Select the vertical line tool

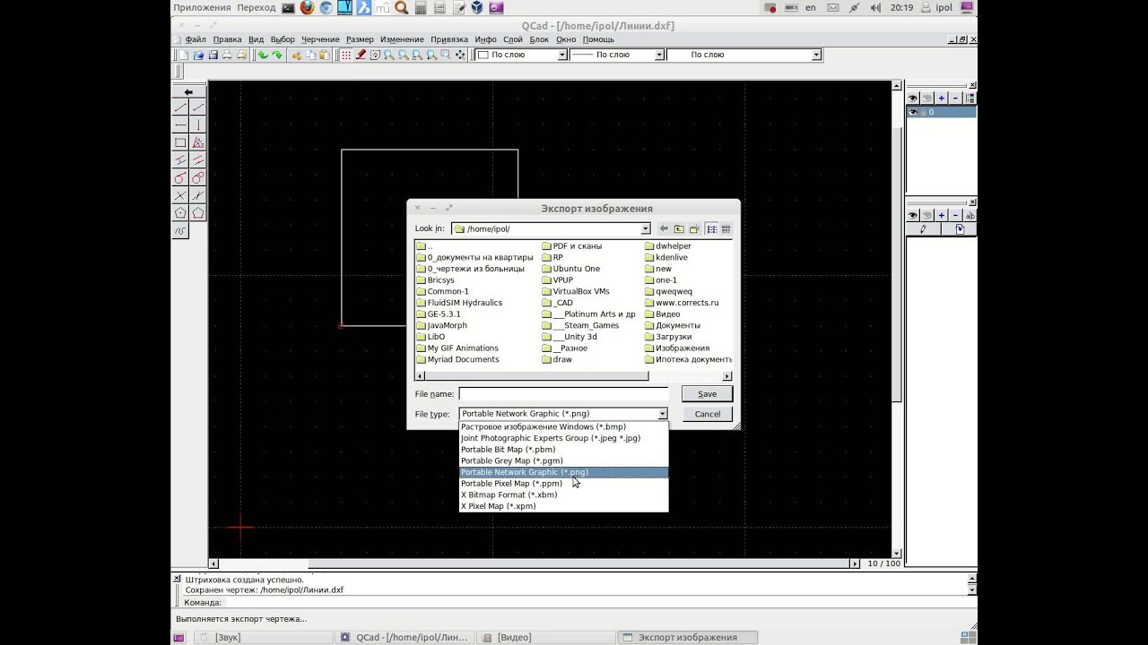click(x=197, y=125)
